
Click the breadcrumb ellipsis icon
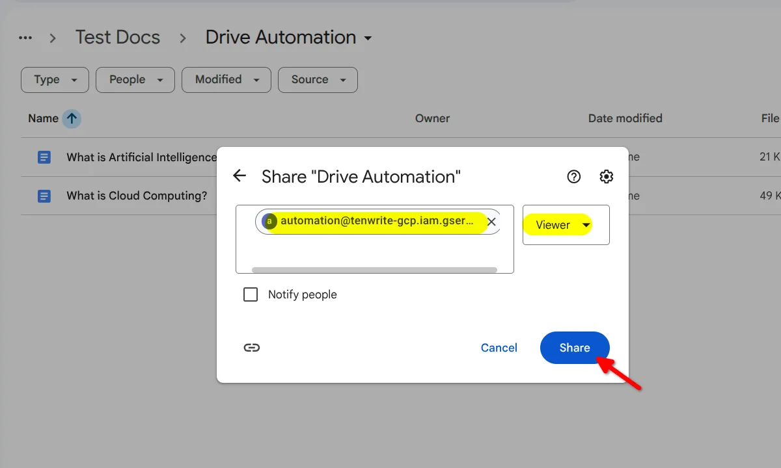(x=25, y=37)
